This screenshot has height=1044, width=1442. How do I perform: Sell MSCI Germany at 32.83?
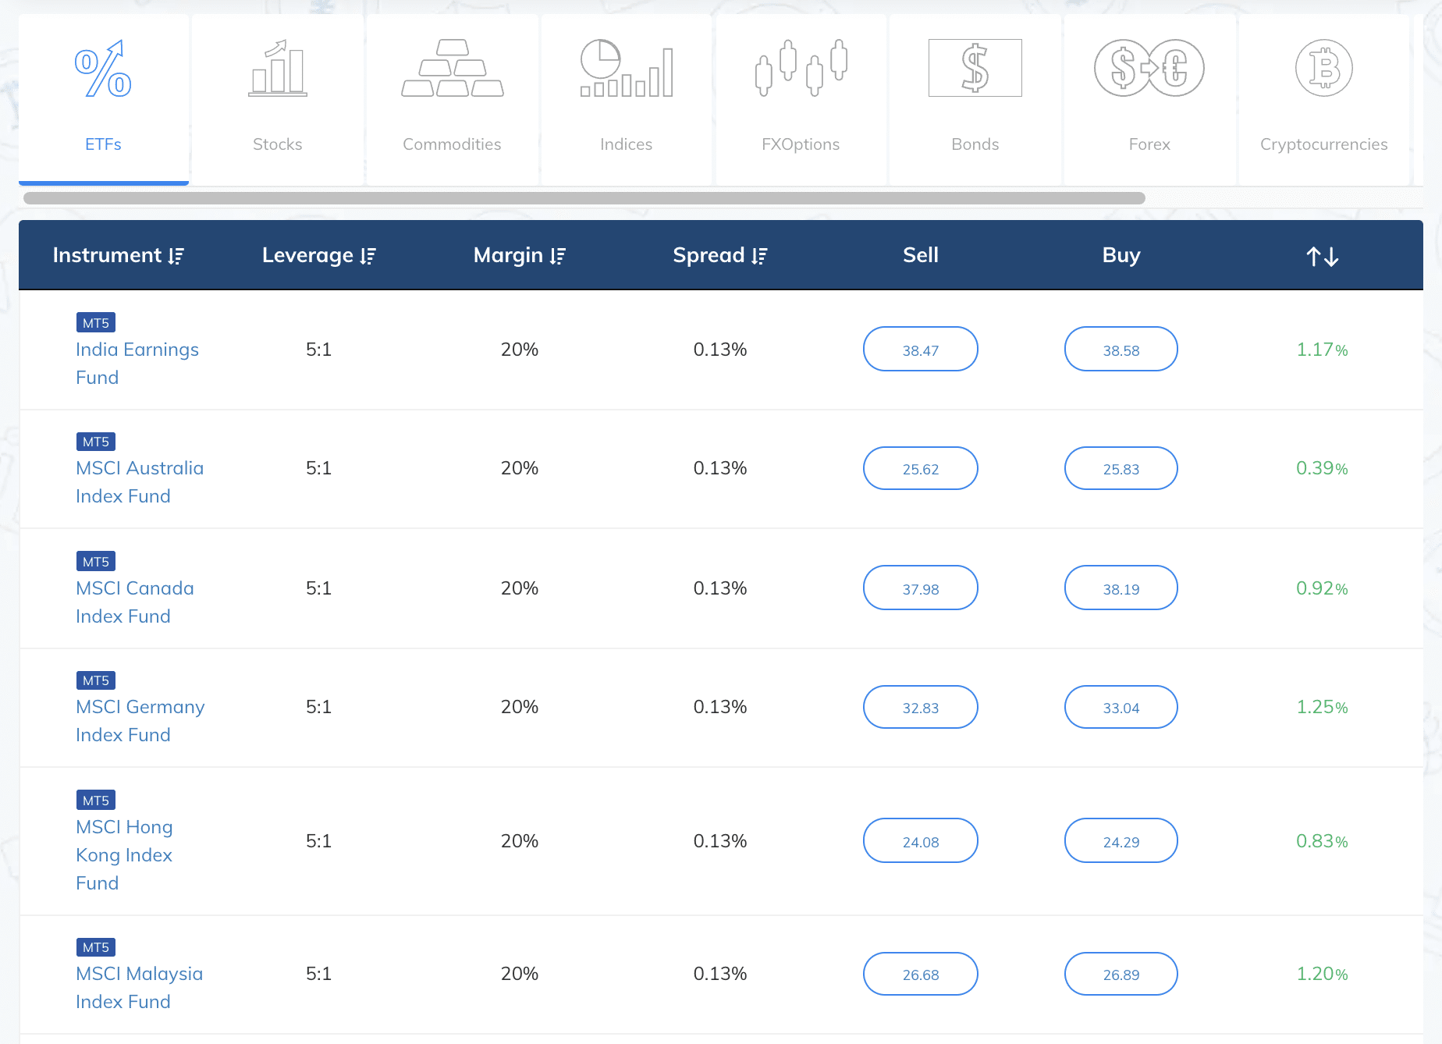click(x=921, y=707)
